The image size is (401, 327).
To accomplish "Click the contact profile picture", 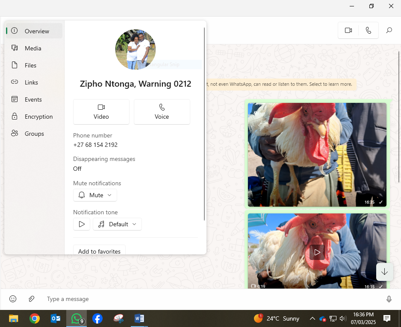I will [x=135, y=49].
